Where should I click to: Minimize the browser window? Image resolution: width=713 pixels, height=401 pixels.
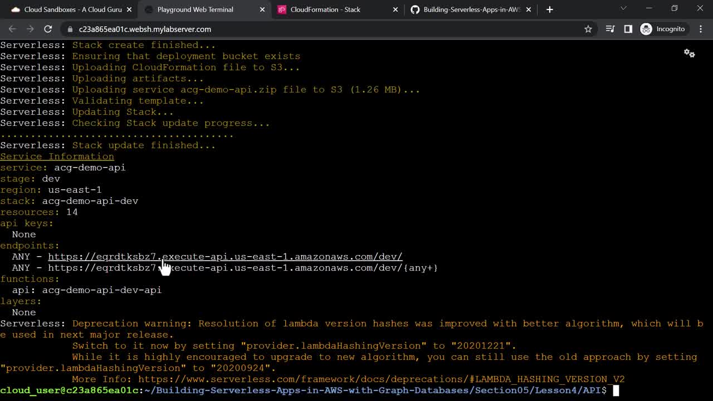(x=649, y=8)
